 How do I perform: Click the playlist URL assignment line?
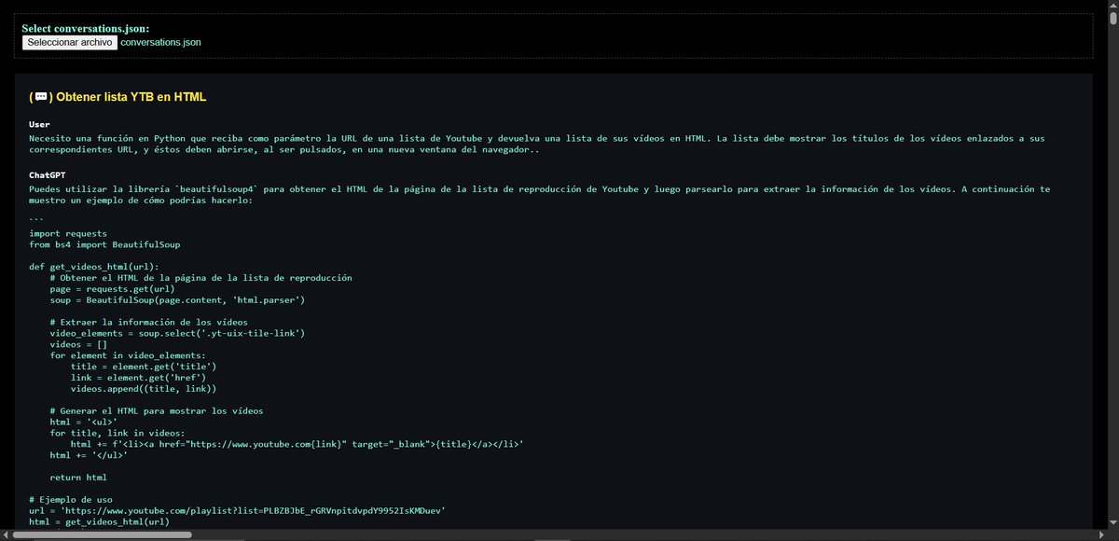(237, 511)
